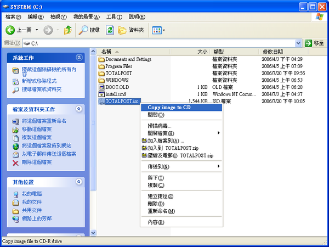Collapse the 系統工作 panel chevron
329x247 pixels.
click(x=79, y=58)
